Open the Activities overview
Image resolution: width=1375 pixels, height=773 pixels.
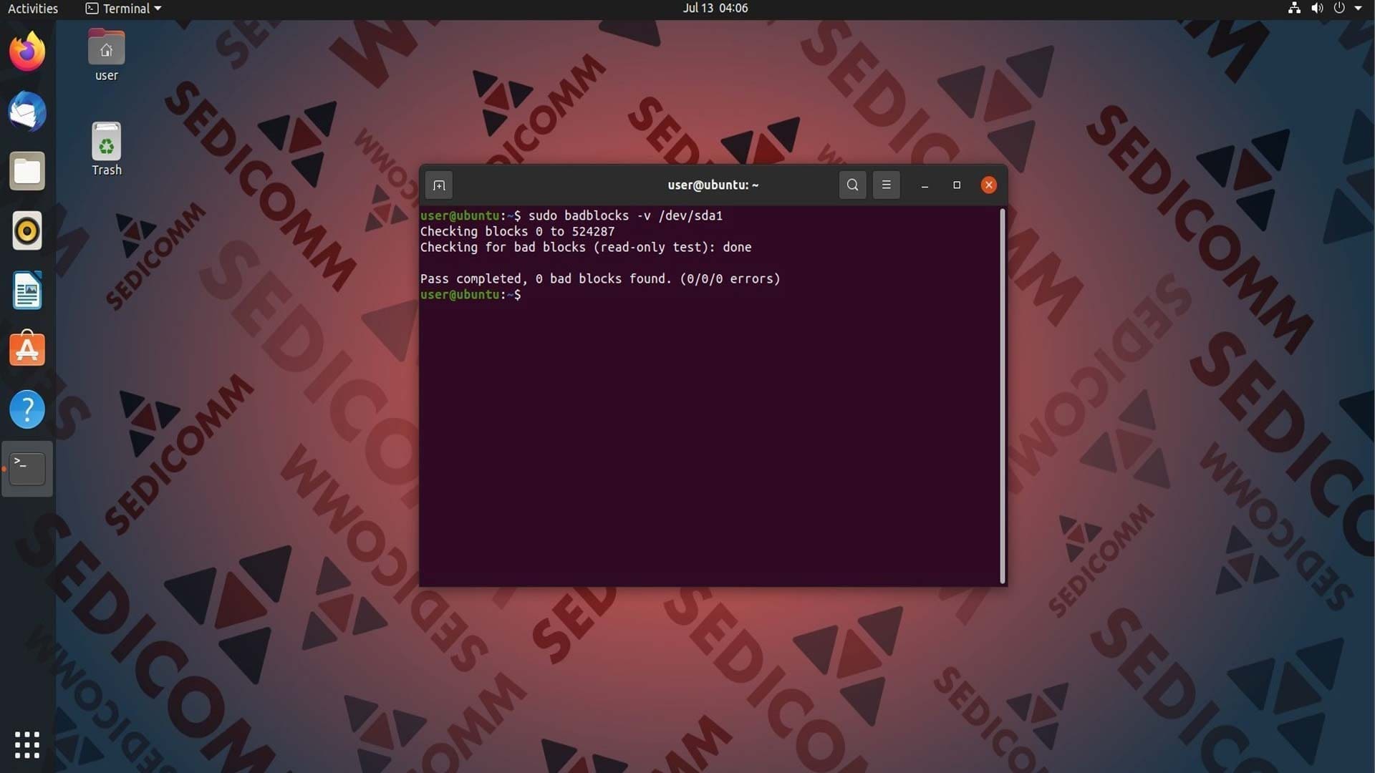33,9
